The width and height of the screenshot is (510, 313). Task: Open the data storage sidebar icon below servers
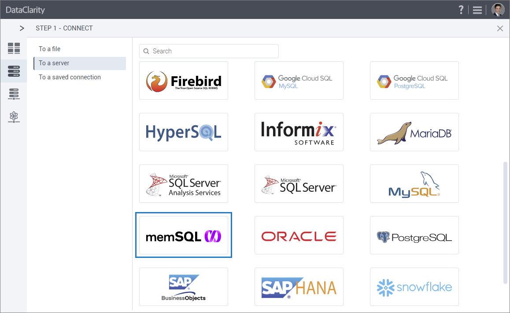[14, 94]
